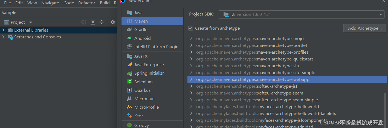Click Collapse All icon in Project panel
This screenshot has height=128, width=388.
[102, 22]
